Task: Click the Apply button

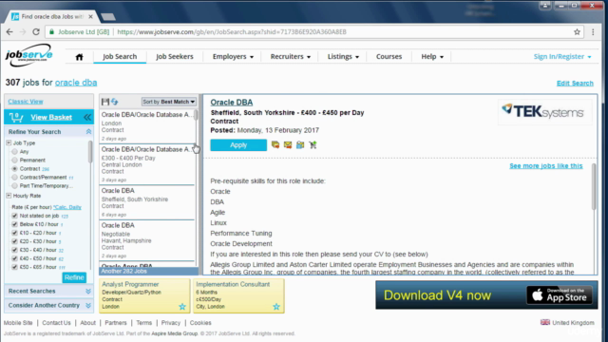Action: click(238, 145)
